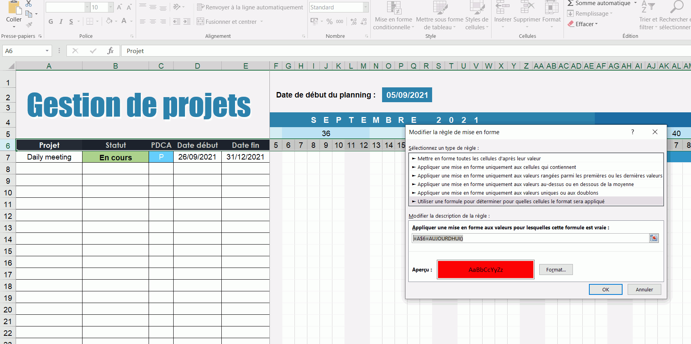Open the Format... button in dialog
This screenshot has width=691, height=344.
(x=556, y=270)
